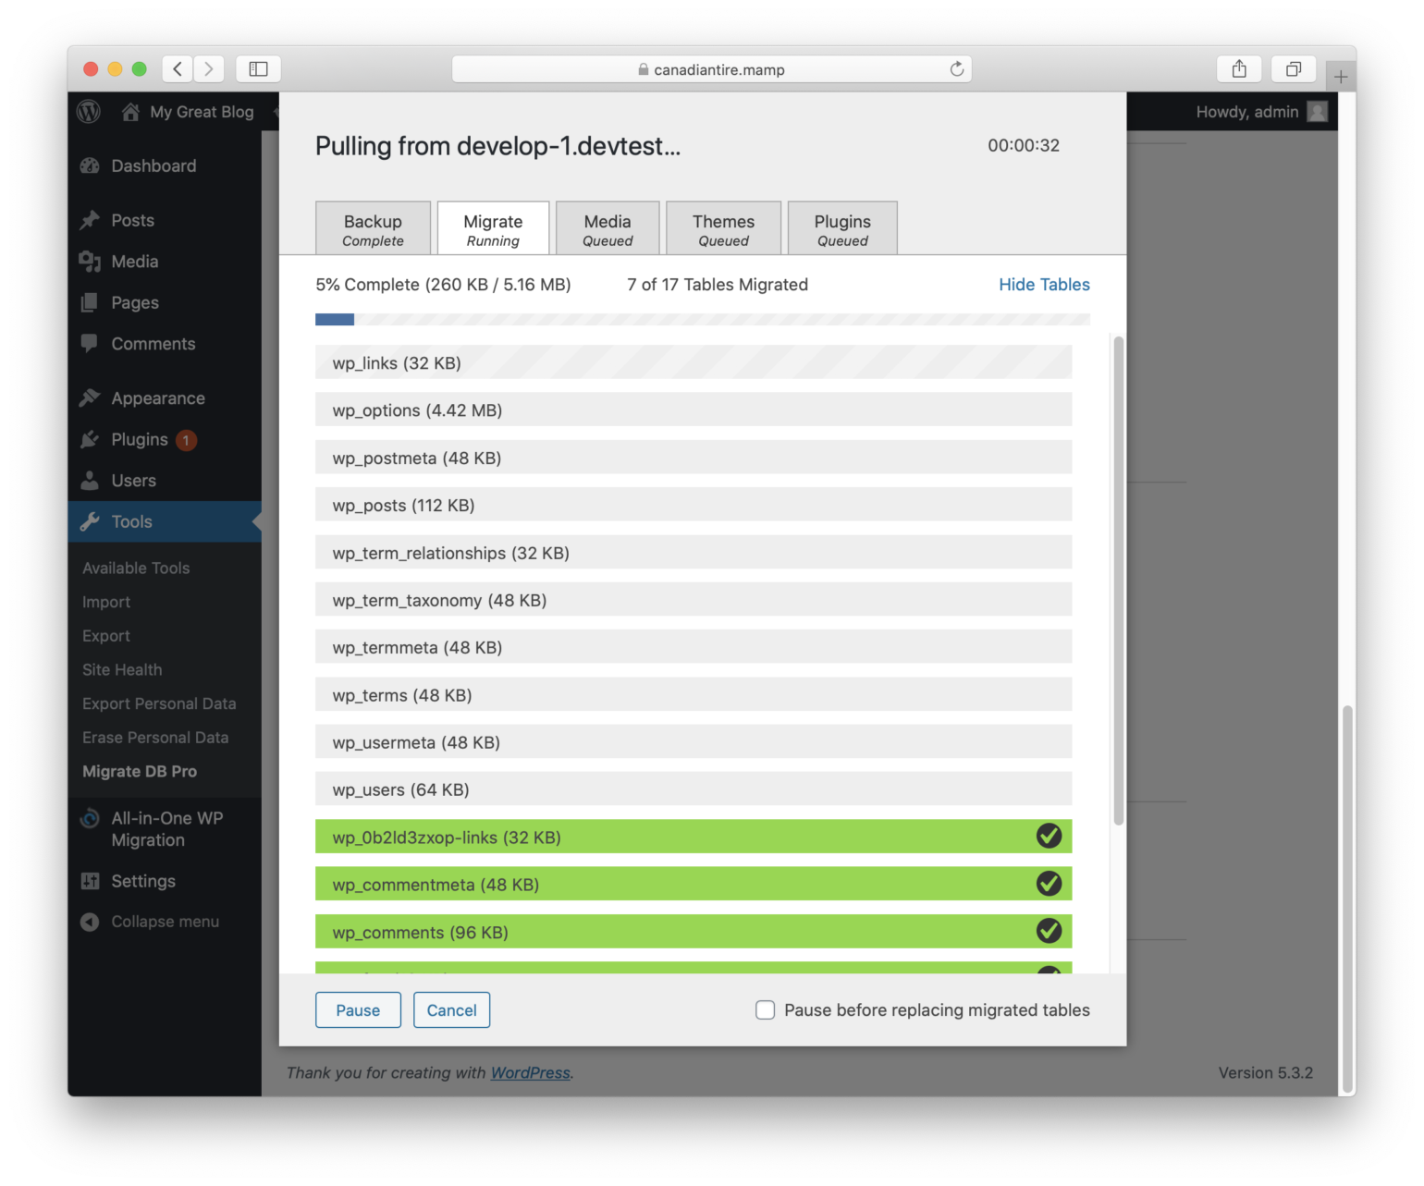
Task: Click the tables list scrollbar
Action: [1119, 581]
